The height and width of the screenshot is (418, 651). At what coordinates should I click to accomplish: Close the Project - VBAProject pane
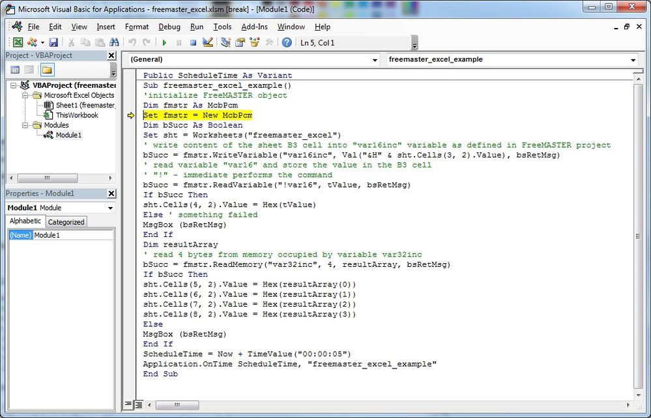point(111,55)
